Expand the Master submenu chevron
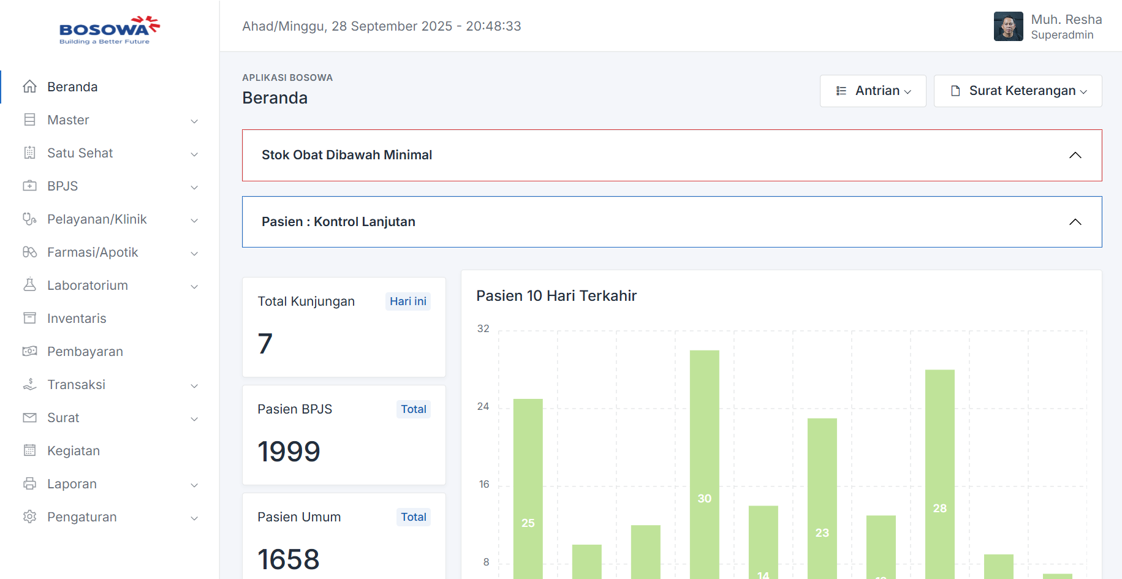The height and width of the screenshot is (579, 1122). (194, 121)
